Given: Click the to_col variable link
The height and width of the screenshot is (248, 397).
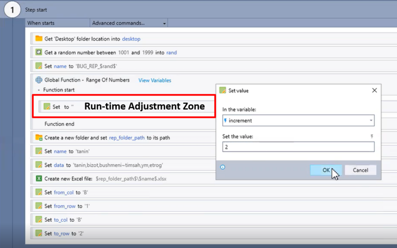Looking at the screenshot, I should point(61,220).
